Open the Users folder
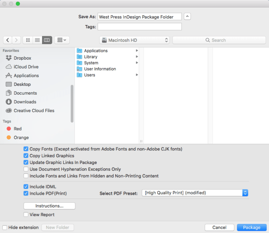 click(x=90, y=75)
